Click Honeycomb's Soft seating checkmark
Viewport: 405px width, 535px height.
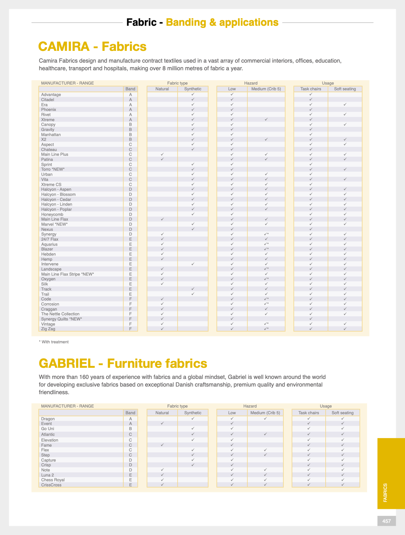coord(345,214)
